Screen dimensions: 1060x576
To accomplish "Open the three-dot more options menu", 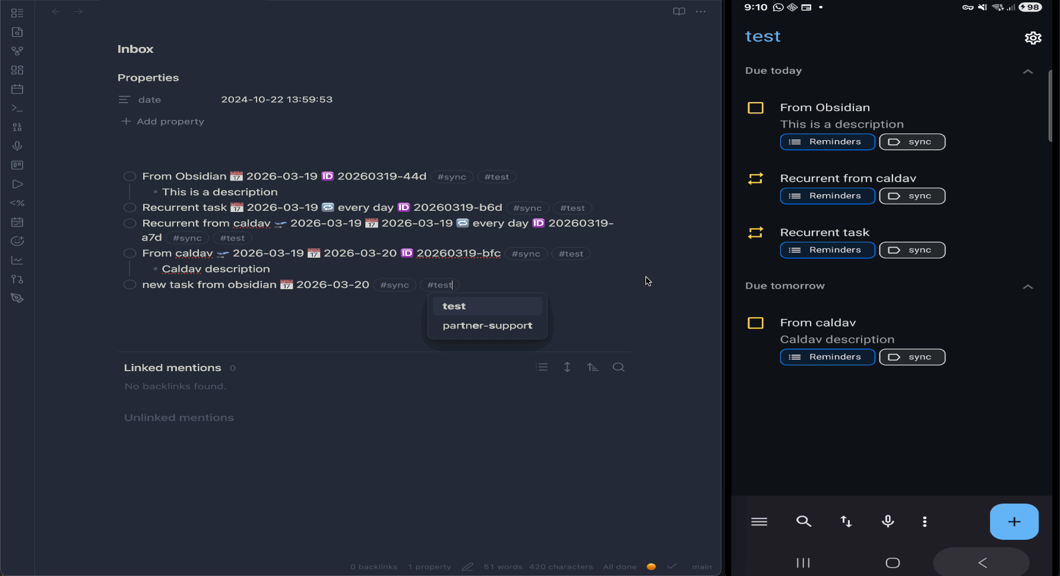I will point(701,11).
